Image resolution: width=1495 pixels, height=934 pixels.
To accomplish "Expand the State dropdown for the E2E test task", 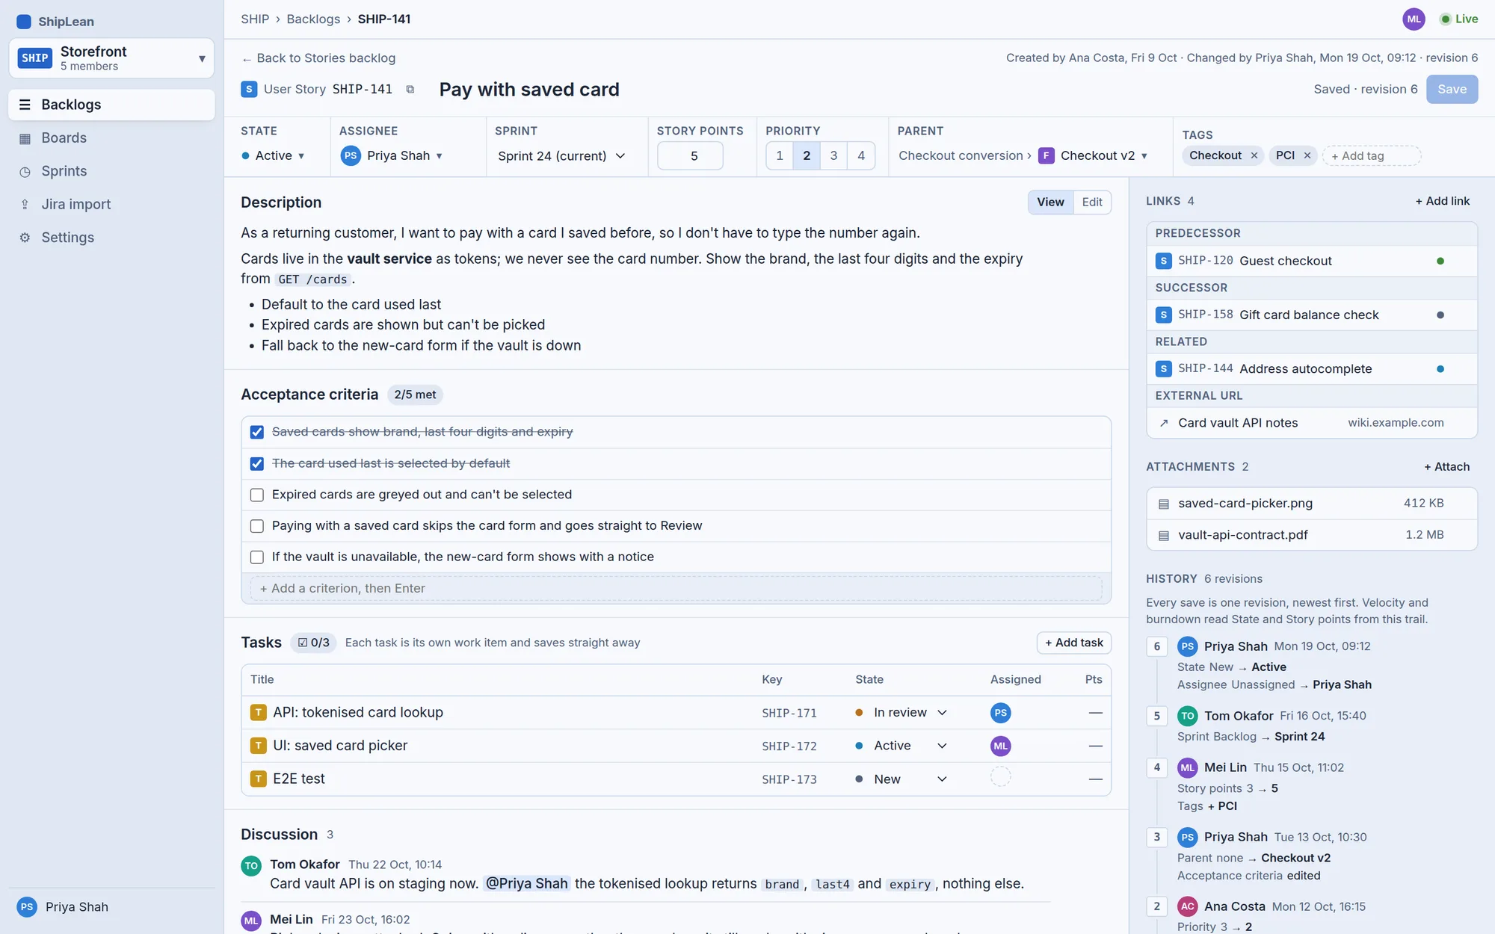I will coord(901,779).
